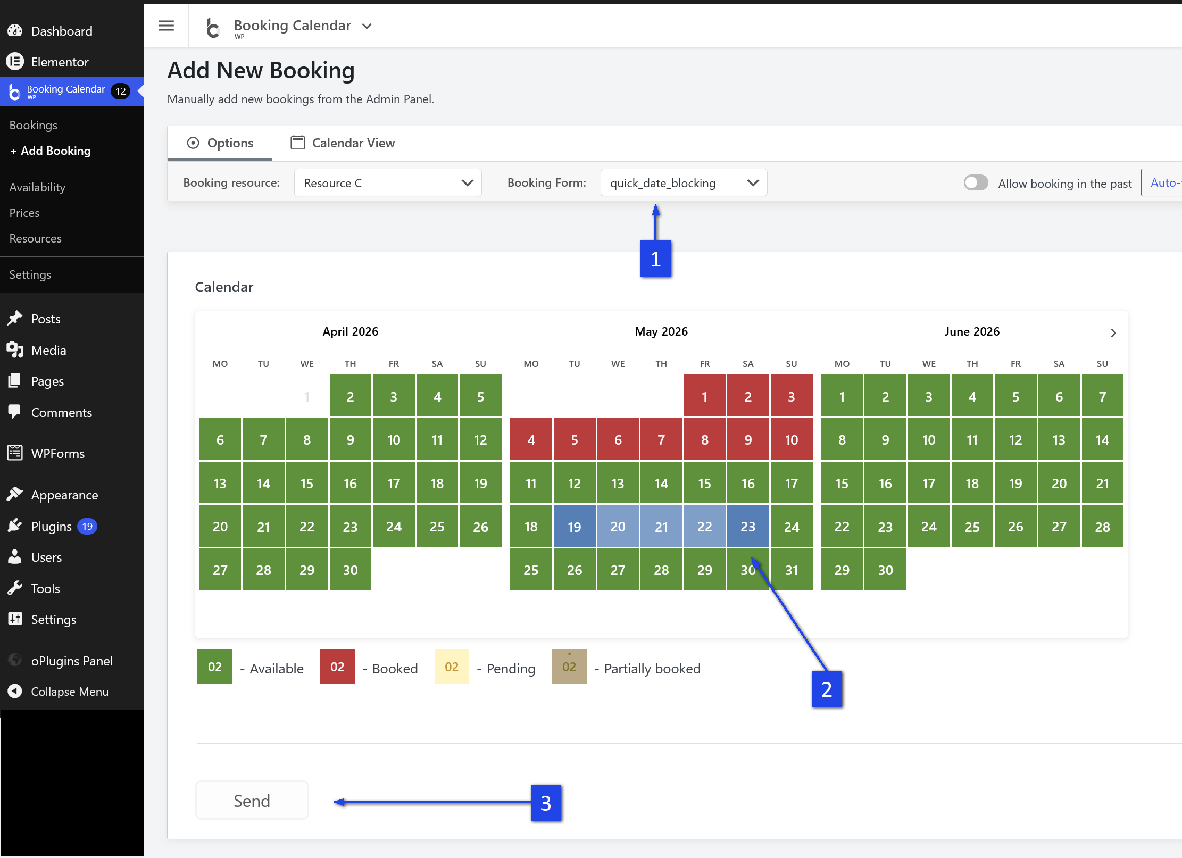Open Plugins via plug icon
The image size is (1182, 858).
[15, 526]
